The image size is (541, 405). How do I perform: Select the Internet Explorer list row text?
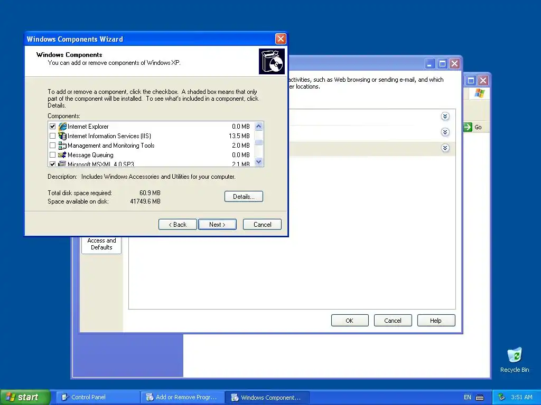click(x=88, y=127)
